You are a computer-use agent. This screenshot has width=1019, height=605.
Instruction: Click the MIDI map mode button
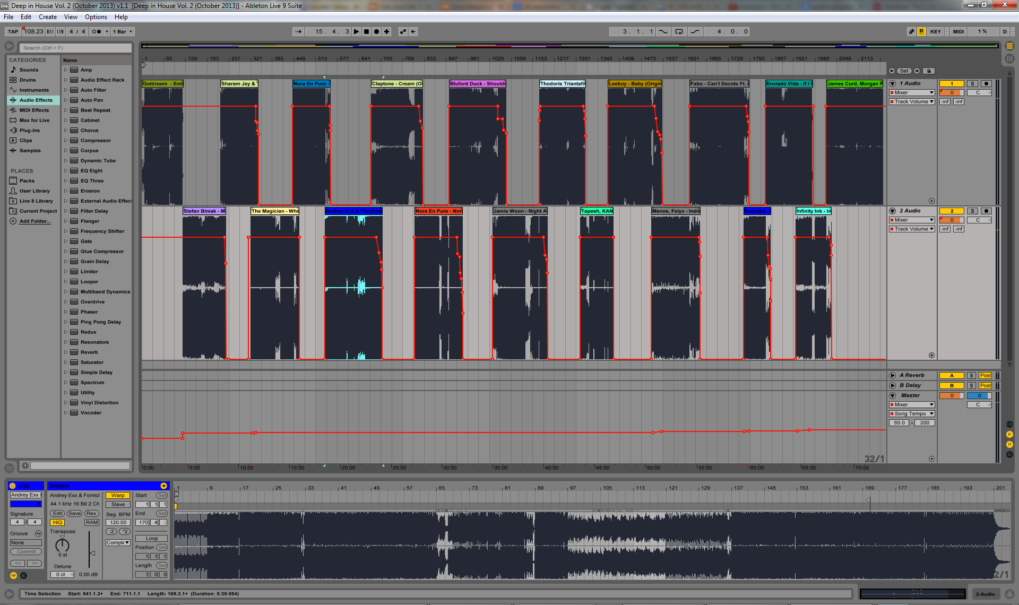point(958,32)
